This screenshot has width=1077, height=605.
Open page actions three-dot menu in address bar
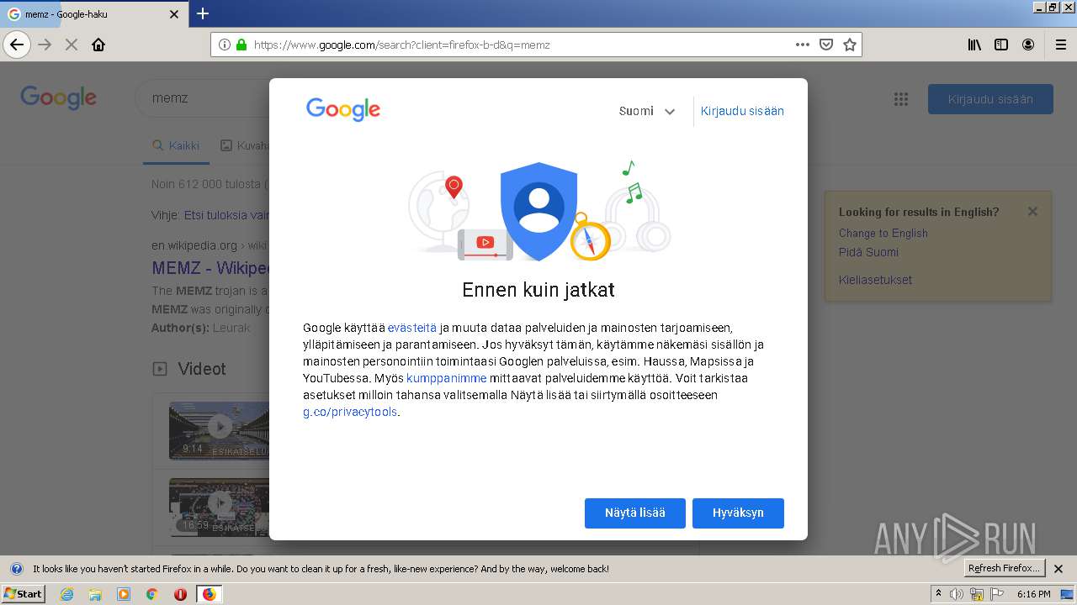pos(803,45)
